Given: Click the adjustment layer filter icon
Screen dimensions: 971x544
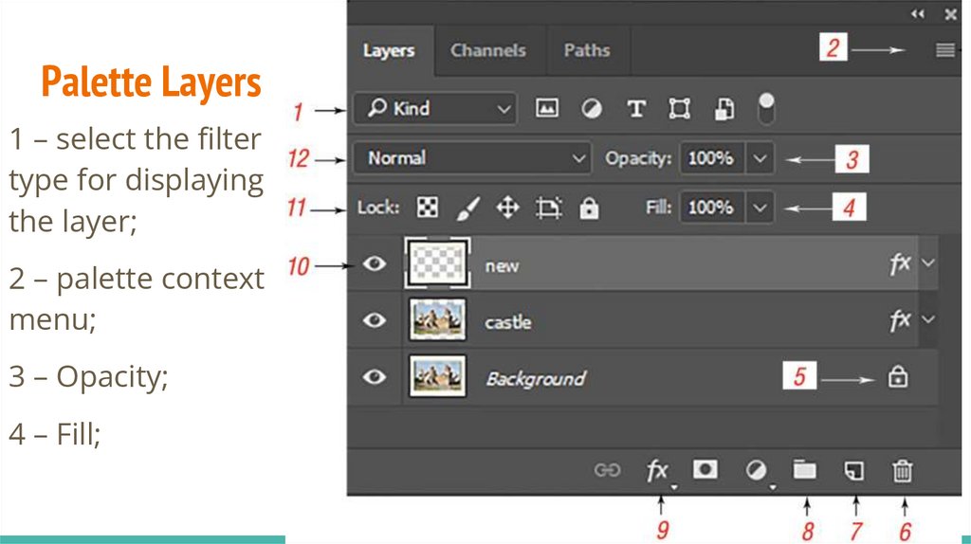Looking at the screenshot, I should (592, 109).
